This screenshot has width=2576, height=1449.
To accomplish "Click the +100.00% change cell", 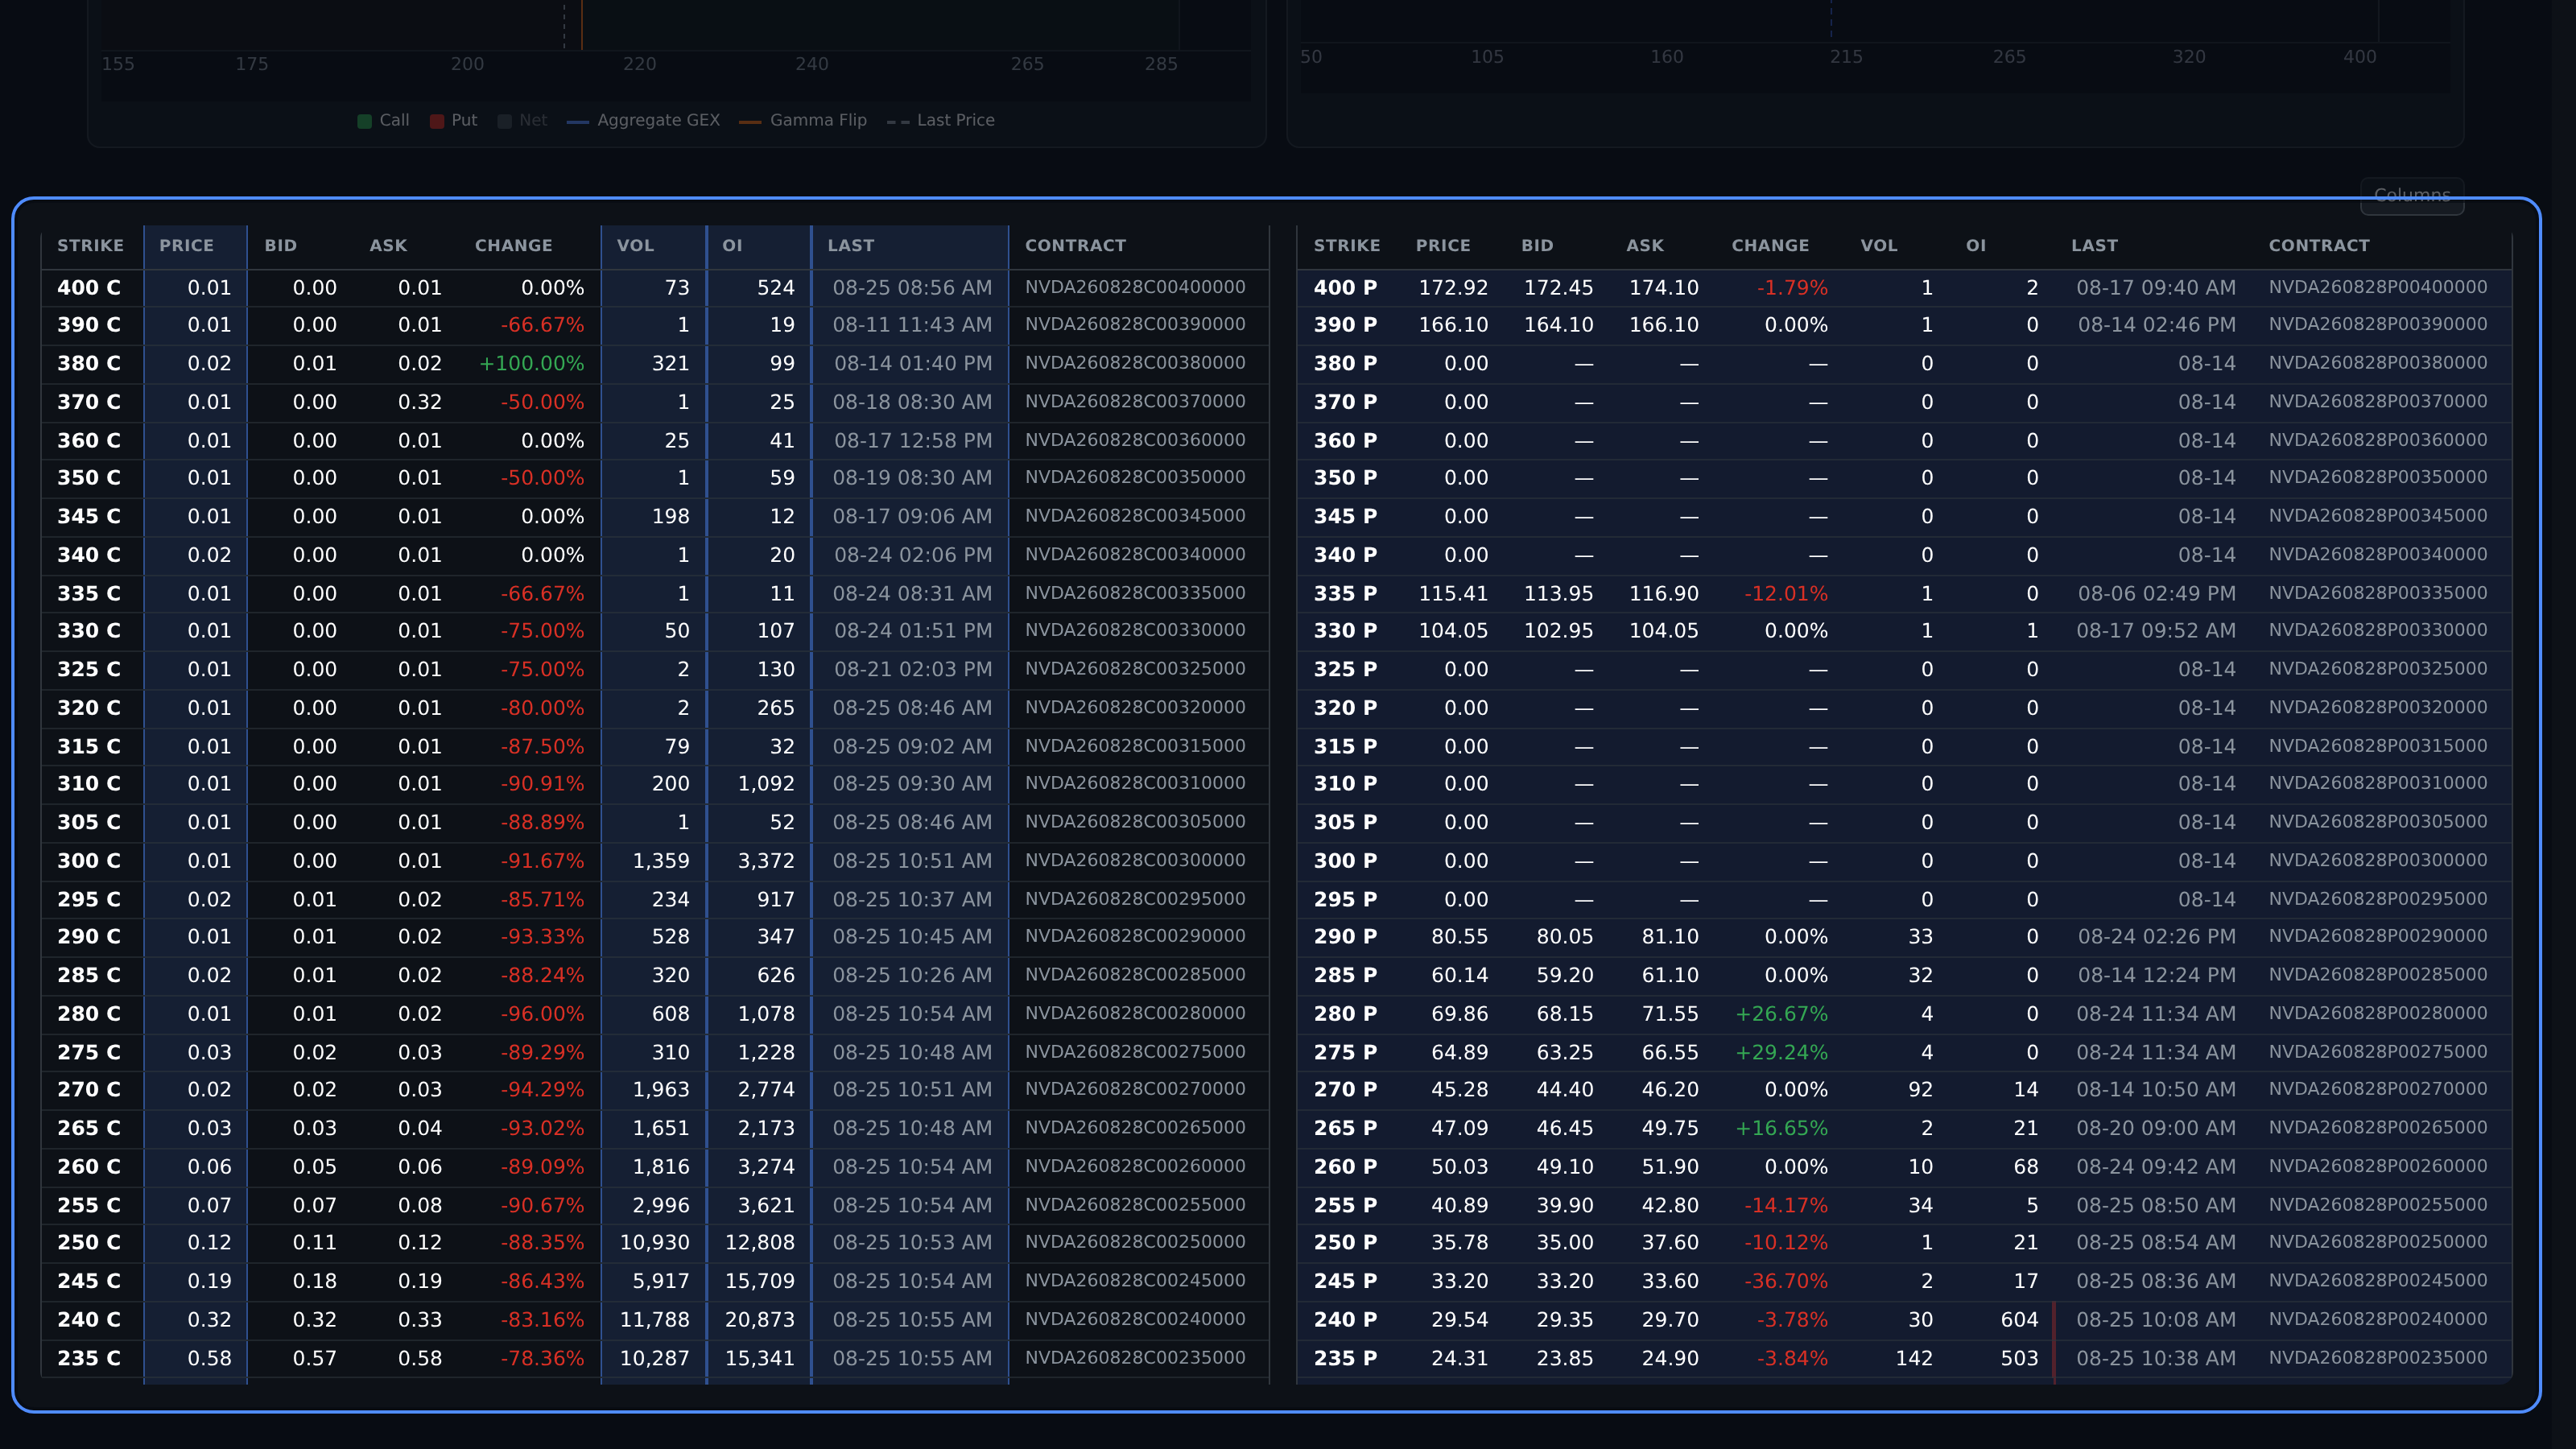I will (x=531, y=364).
